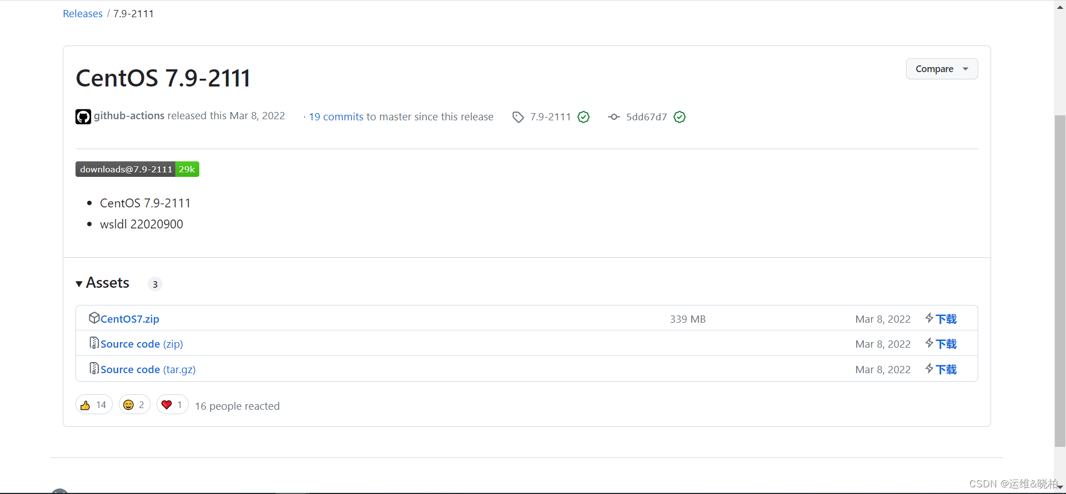Open the Compare dropdown
The height and width of the screenshot is (494, 1066).
[x=942, y=69]
